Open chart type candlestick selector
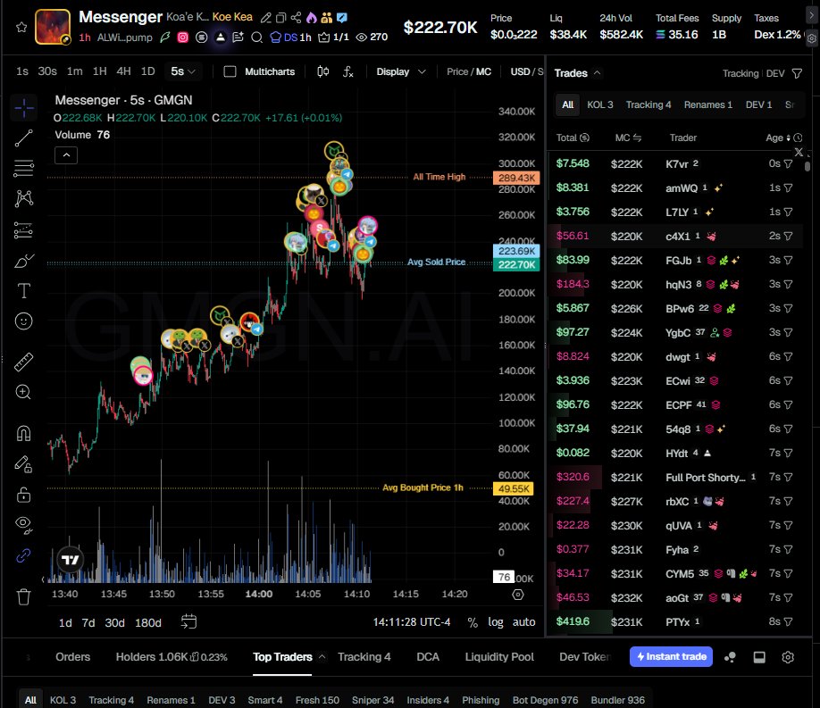The height and width of the screenshot is (708, 820). pyautogui.click(x=323, y=71)
